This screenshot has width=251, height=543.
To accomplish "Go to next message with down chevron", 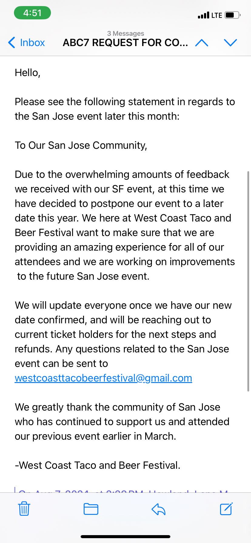I will pyautogui.click(x=230, y=43).
